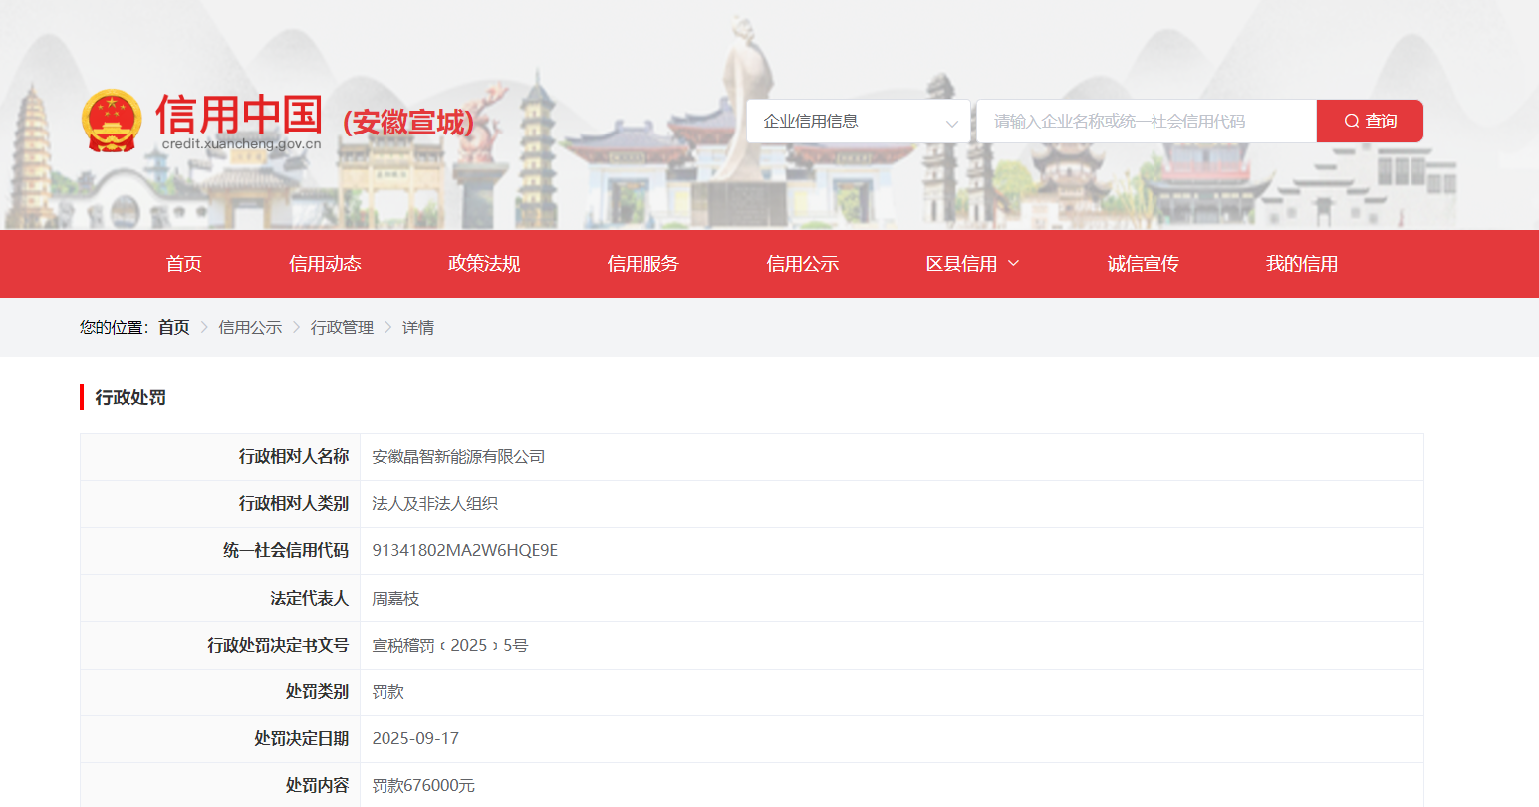Focus the enterprise name search input field
Screen dimensions: 1539x807
(1146, 122)
